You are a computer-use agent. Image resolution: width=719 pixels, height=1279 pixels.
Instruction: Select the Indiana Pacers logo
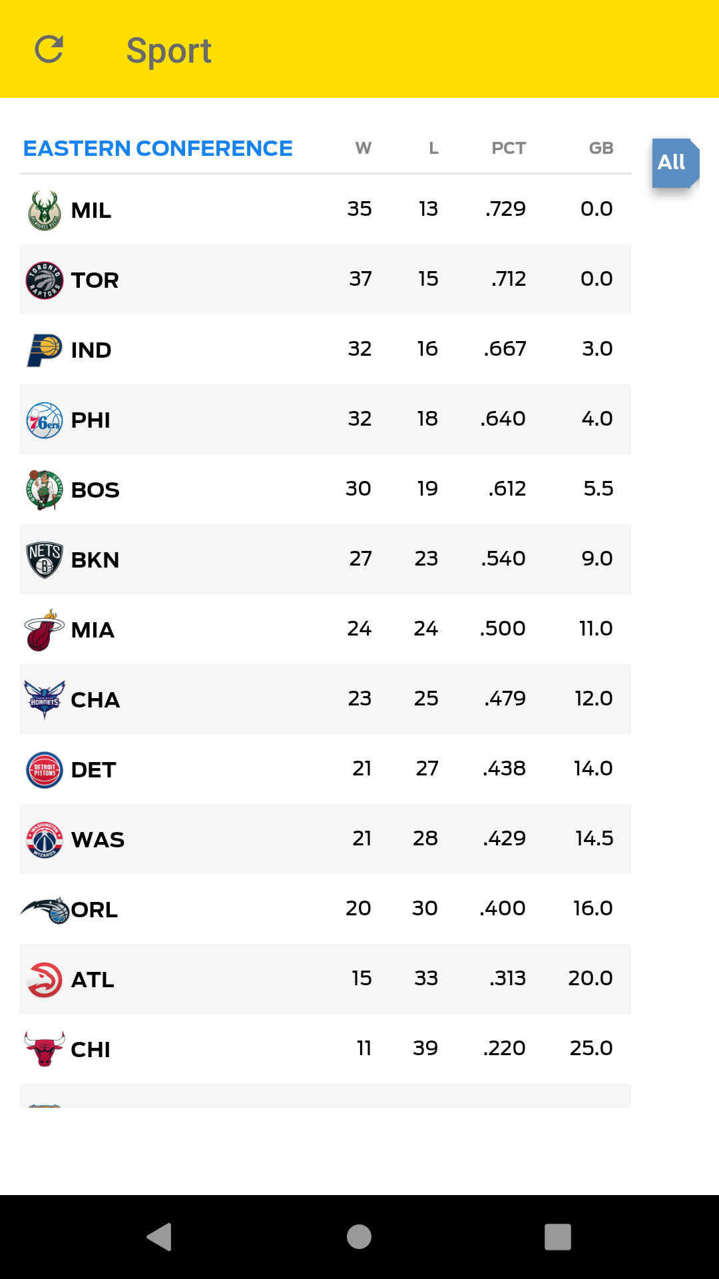tap(45, 350)
